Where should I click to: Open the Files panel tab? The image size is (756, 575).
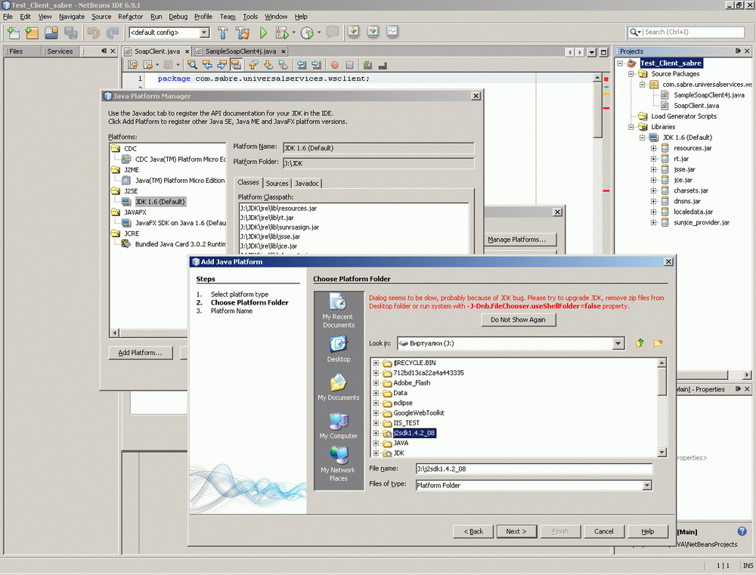[16, 51]
